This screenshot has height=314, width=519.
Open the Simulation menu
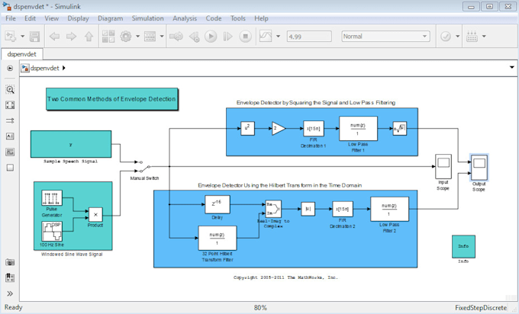[x=147, y=18]
